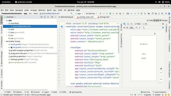Expand the res folder node

[7, 35]
